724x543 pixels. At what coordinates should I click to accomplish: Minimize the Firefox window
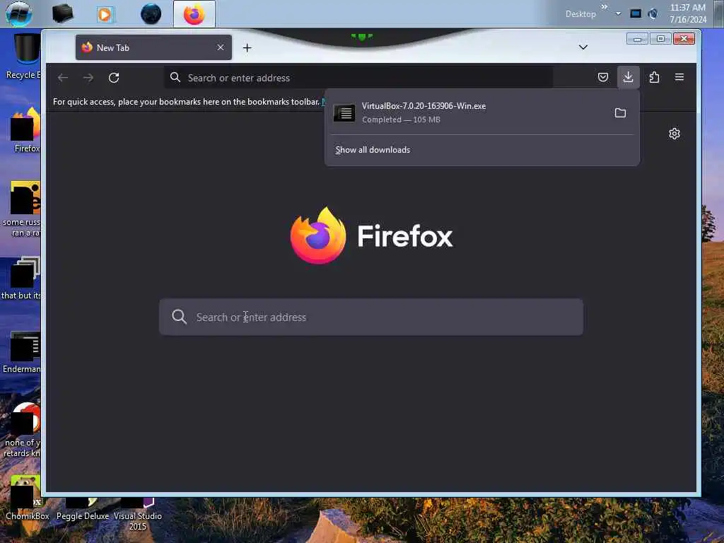(637, 39)
